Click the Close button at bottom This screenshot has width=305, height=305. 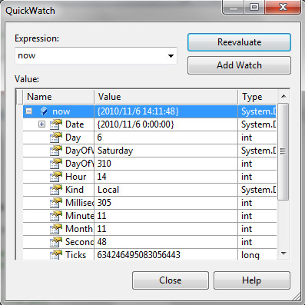point(171,280)
